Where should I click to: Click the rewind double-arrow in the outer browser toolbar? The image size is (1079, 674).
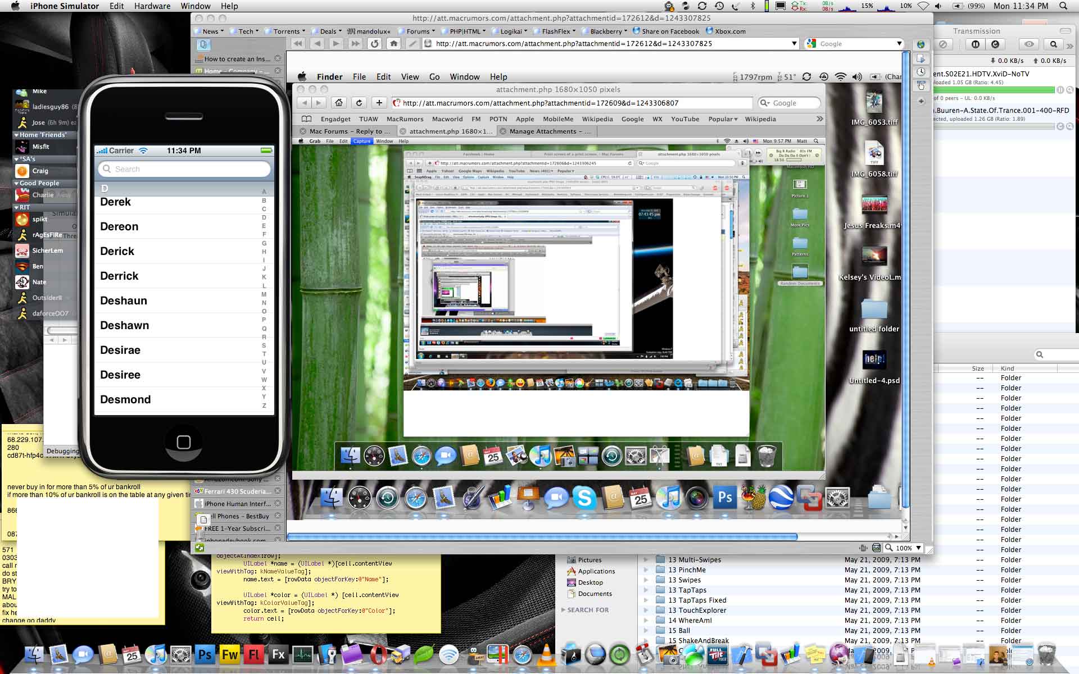pos(298,44)
